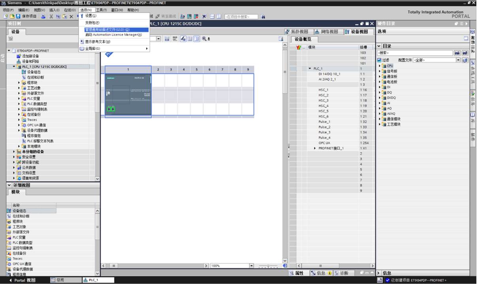Click the project search binoculars icon
Image resolution: width=477 pixels, height=284 pixels.
(263, 17)
